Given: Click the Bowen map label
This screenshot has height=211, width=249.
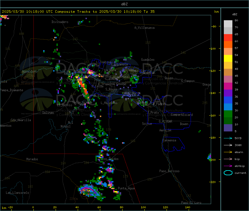Looking at the screenshot, I should (x=184, y=124).
